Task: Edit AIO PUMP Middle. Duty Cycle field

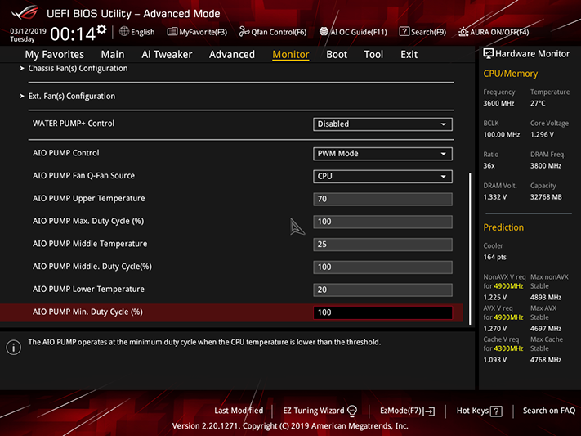Action: [382, 267]
